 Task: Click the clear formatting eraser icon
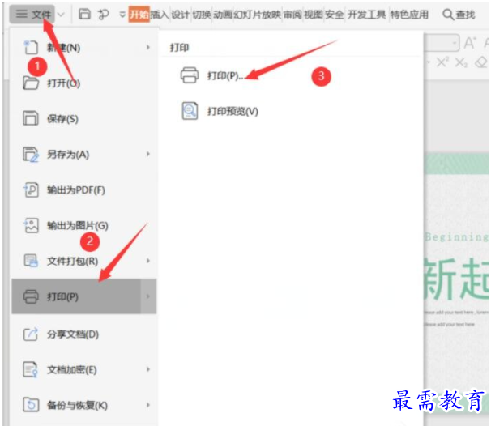point(481,62)
